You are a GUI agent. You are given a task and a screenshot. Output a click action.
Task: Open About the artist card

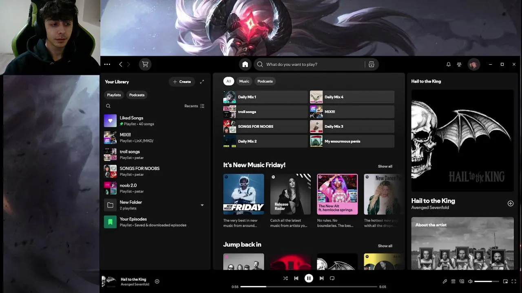coord(462,243)
